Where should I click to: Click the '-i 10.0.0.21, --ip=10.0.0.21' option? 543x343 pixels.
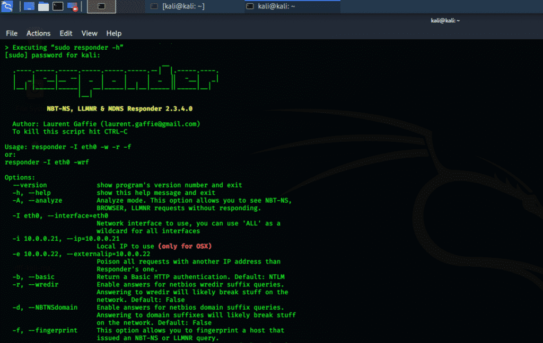pyautogui.click(x=66, y=238)
